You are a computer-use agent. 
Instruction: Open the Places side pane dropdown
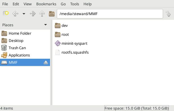click(x=46, y=25)
